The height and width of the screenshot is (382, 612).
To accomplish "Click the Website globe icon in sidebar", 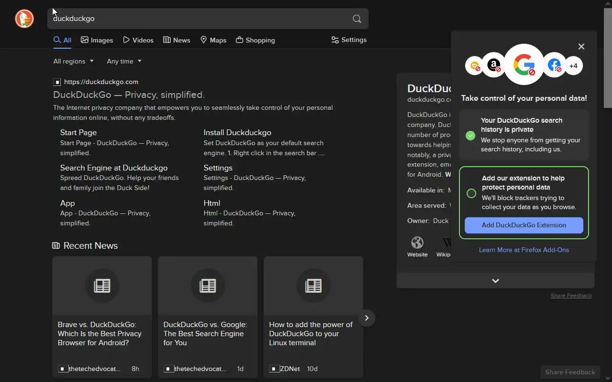I will [417, 243].
